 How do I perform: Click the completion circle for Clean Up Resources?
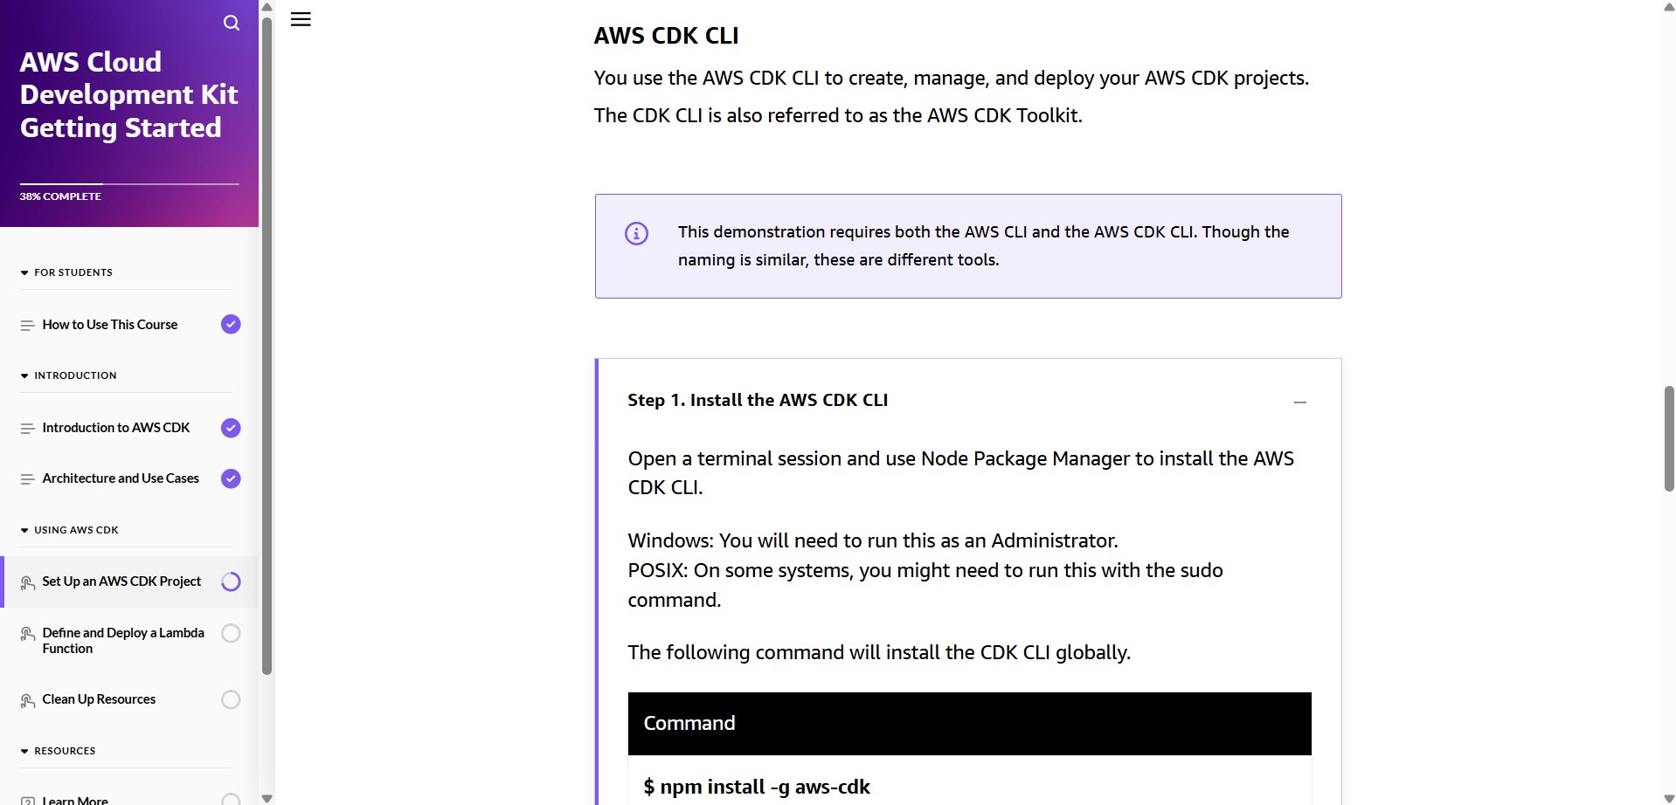pyautogui.click(x=231, y=699)
